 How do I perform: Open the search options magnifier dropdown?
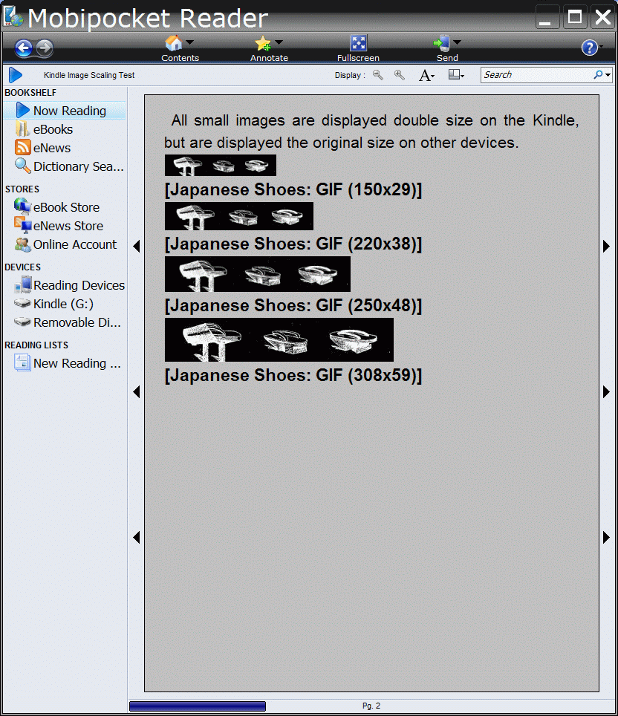pos(602,75)
